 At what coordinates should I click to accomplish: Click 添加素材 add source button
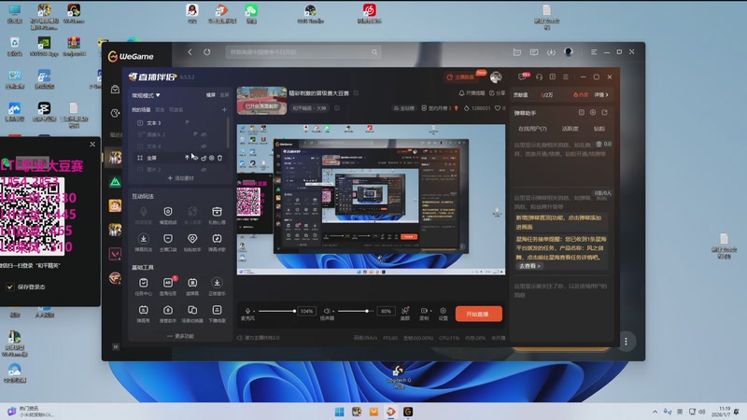(x=180, y=178)
